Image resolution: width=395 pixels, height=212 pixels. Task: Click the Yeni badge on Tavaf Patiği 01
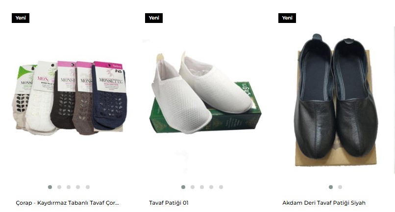(154, 18)
